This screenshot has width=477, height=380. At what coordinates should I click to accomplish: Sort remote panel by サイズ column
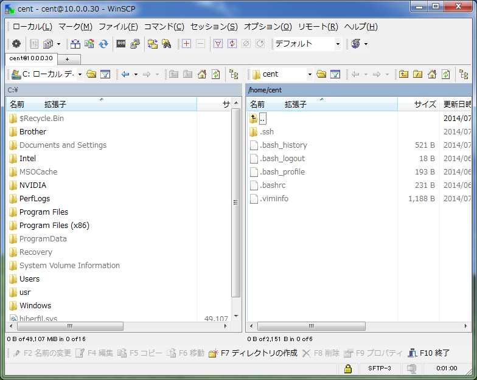click(418, 105)
